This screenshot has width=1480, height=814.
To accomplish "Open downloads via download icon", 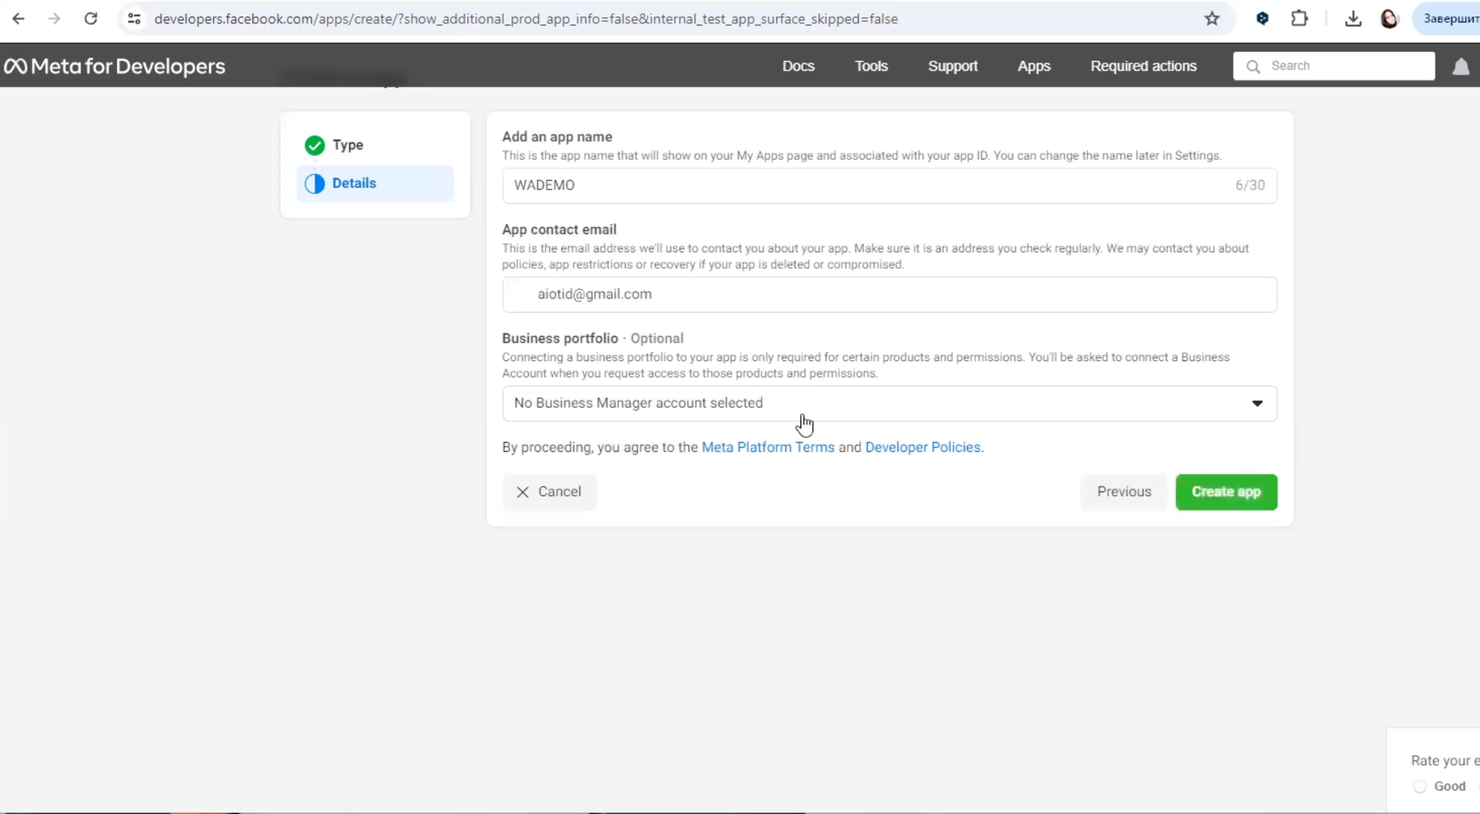I will click(1353, 19).
